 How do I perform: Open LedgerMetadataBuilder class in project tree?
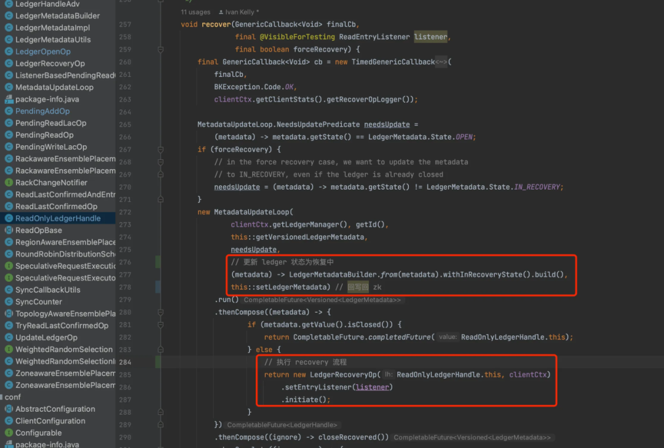pyautogui.click(x=58, y=15)
